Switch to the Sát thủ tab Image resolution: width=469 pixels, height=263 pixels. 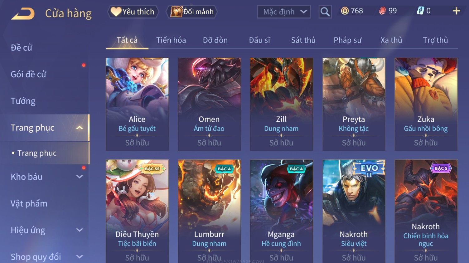(x=303, y=40)
